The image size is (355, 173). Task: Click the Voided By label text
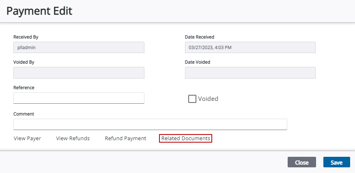[x=24, y=62]
